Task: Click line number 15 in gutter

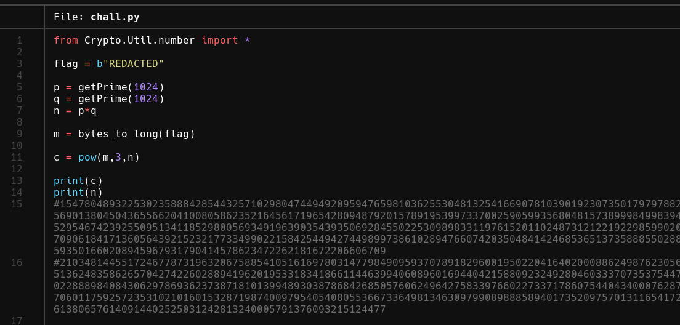Action: 17,204
